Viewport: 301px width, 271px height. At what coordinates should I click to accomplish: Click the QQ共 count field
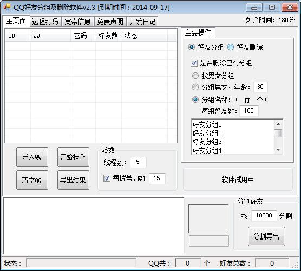click(188, 263)
